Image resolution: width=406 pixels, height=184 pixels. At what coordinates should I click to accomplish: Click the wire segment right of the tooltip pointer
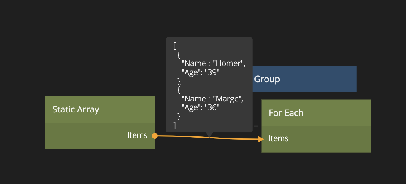(x=236, y=138)
